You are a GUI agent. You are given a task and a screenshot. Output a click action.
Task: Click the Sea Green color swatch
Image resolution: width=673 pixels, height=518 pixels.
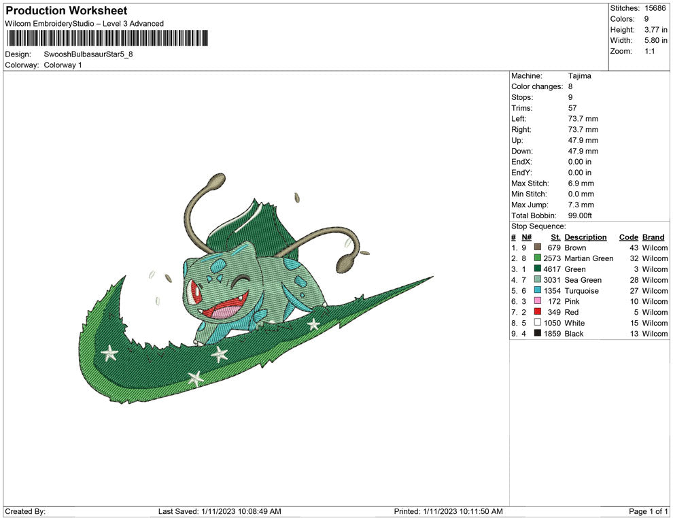537,279
